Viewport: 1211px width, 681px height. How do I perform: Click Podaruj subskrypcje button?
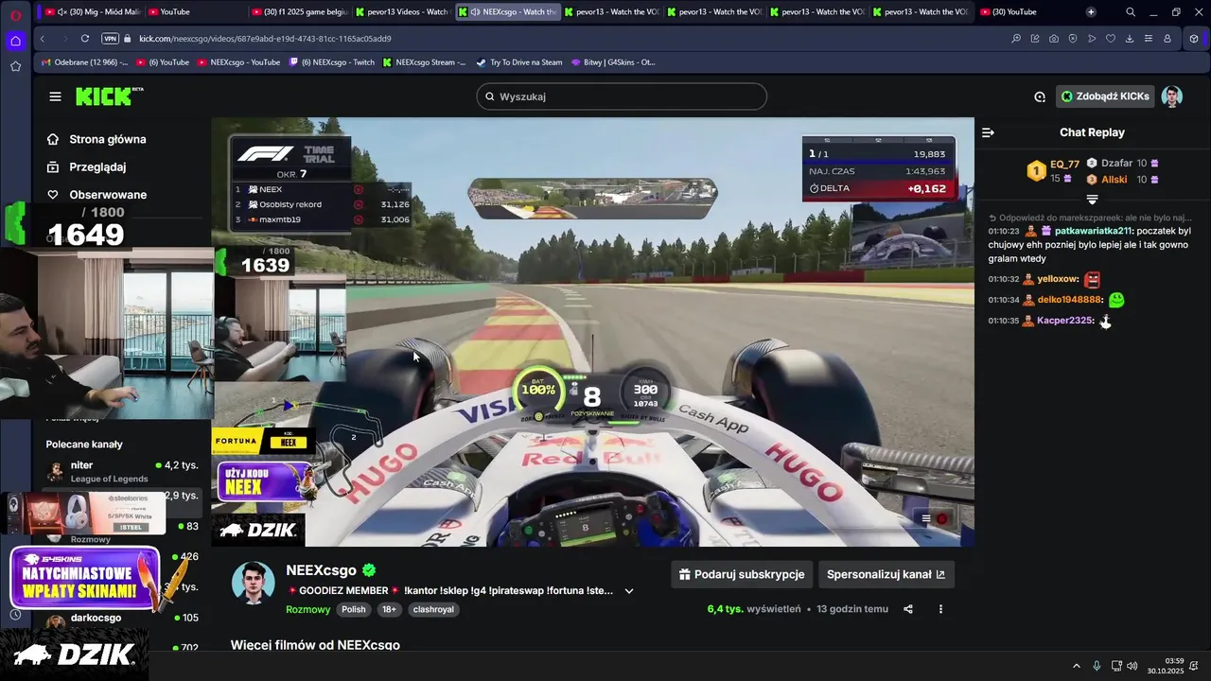(742, 574)
